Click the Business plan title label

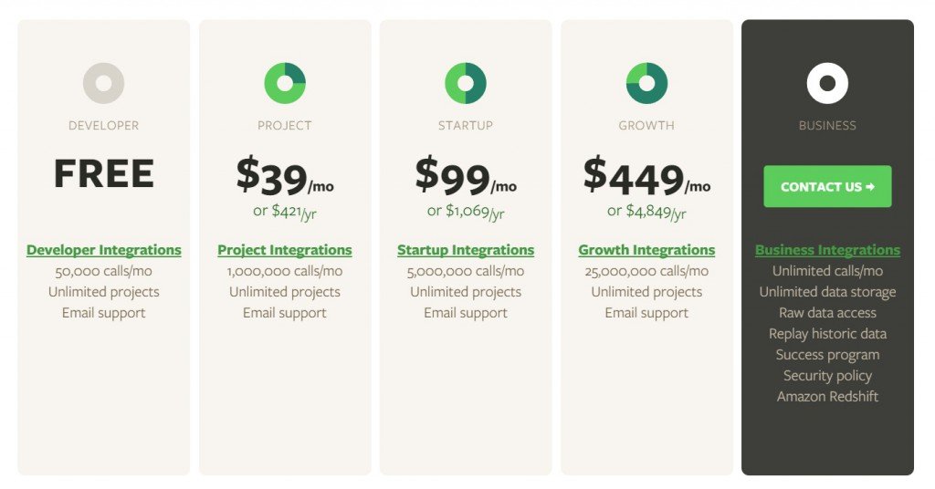click(827, 126)
